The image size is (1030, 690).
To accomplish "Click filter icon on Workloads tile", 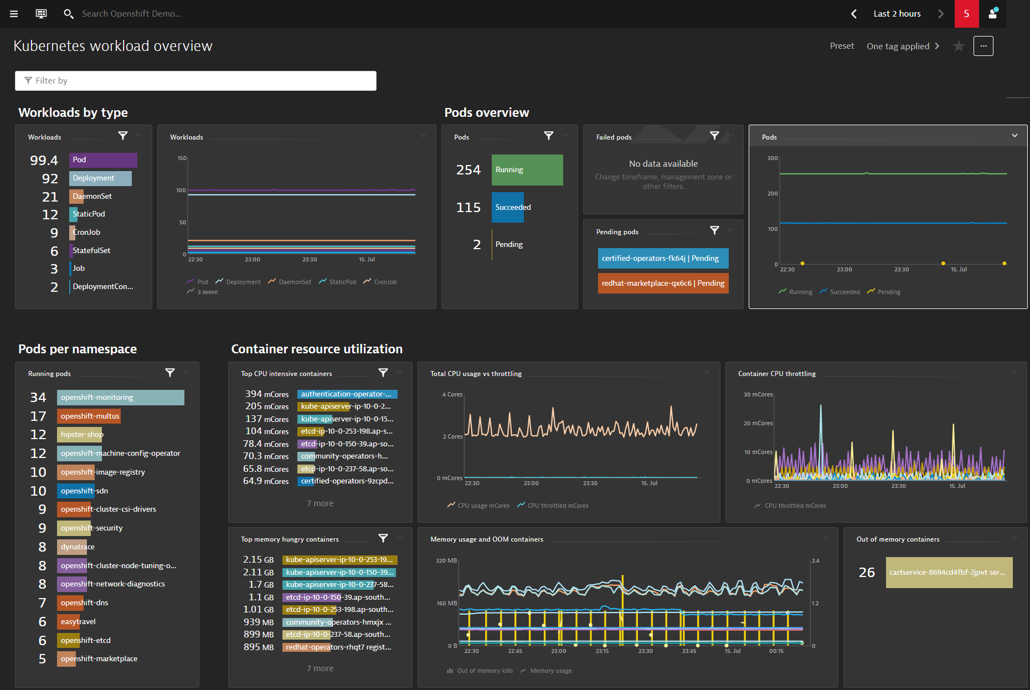I will (123, 136).
